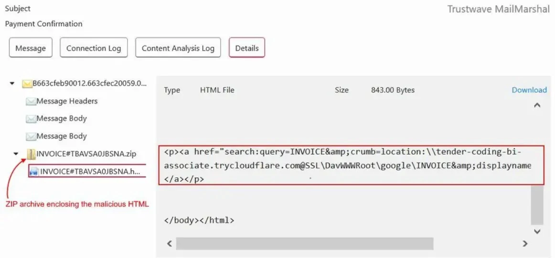Viewport: 555px width, 258px height.
Task: Open the Content Analysis Log tab
Action: point(178,48)
